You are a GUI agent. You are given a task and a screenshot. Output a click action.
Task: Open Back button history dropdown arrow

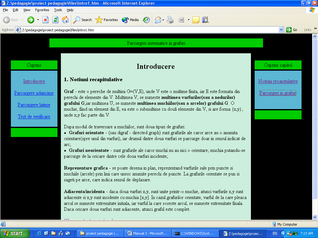click(22, 20)
